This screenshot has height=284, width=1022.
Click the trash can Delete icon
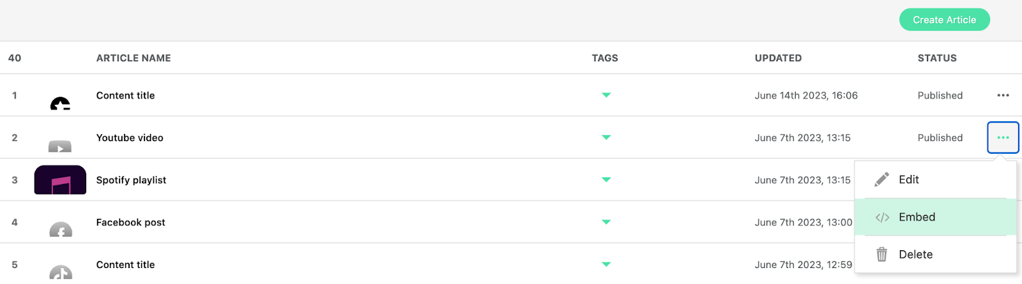coord(882,255)
